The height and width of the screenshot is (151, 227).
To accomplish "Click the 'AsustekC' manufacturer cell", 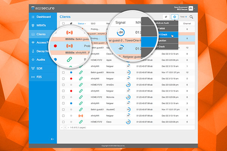I will click(110, 109).
